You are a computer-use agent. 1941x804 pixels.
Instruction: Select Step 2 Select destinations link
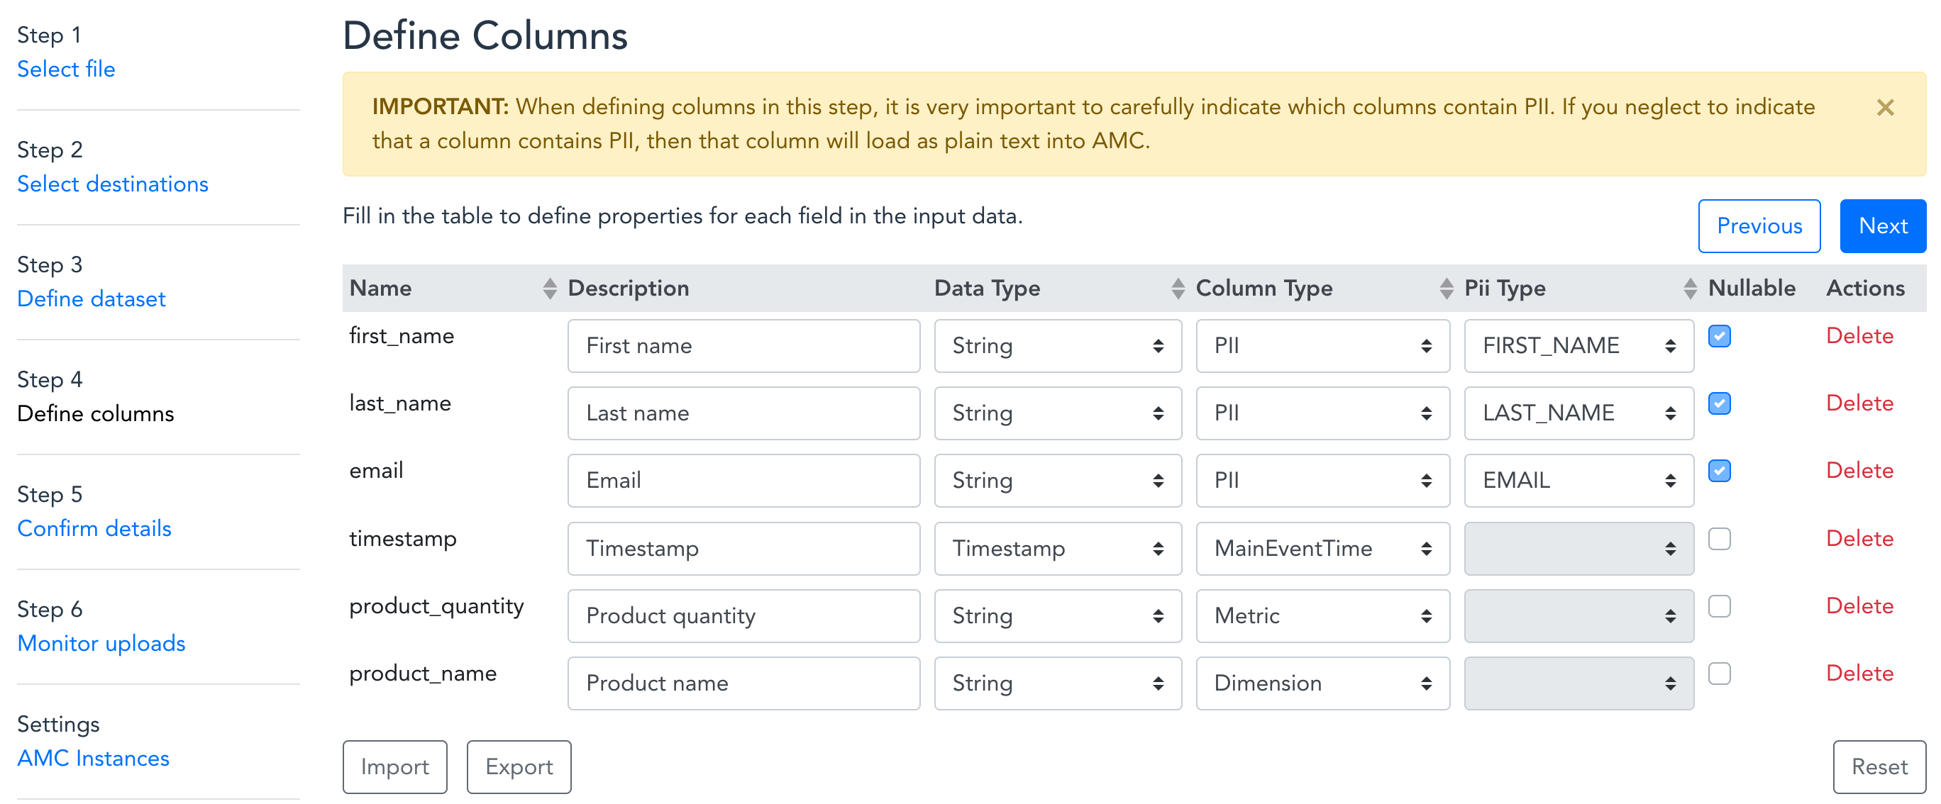115,183
